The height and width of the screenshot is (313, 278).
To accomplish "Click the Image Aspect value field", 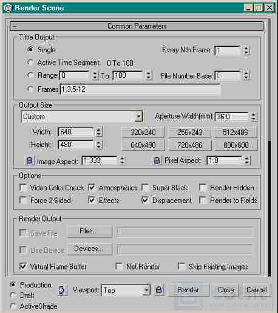I will (100, 160).
